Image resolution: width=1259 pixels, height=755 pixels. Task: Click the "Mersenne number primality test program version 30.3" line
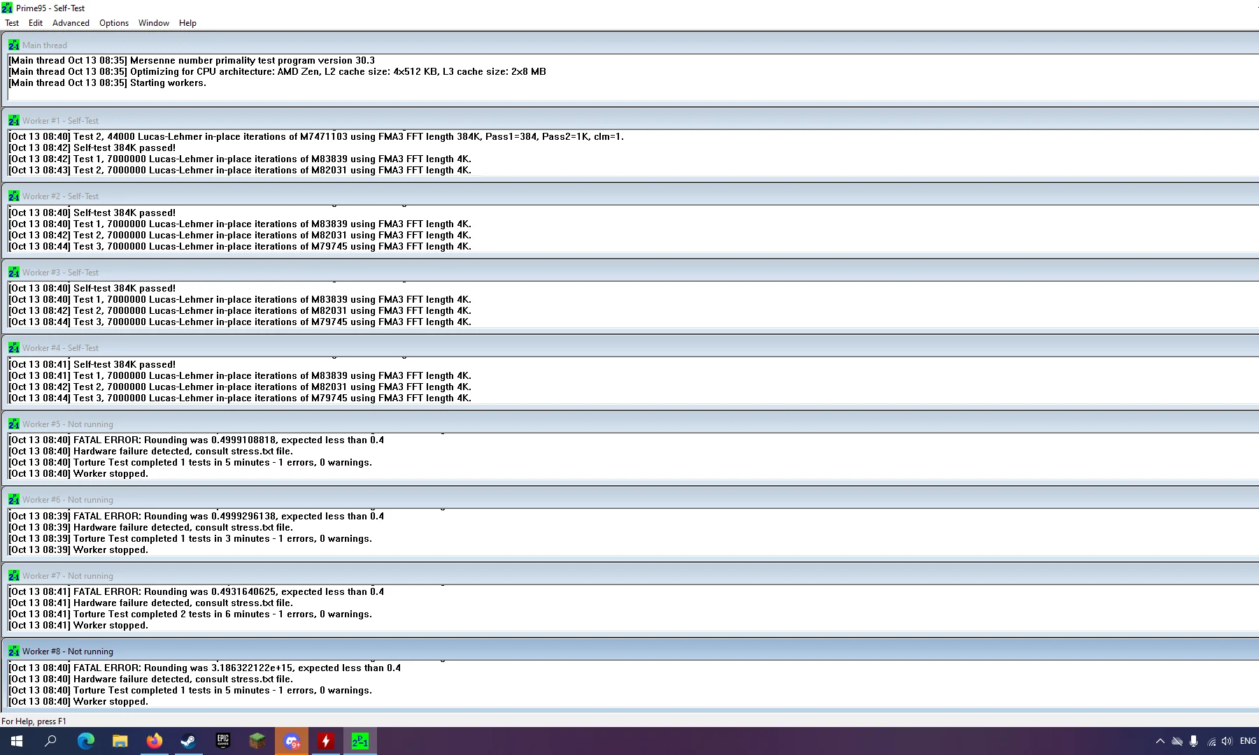tap(192, 60)
